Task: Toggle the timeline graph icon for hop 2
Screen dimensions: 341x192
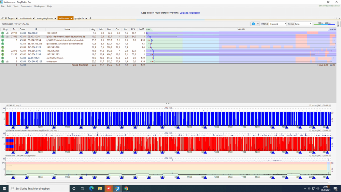Action: pyautogui.click(x=8, y=37)
